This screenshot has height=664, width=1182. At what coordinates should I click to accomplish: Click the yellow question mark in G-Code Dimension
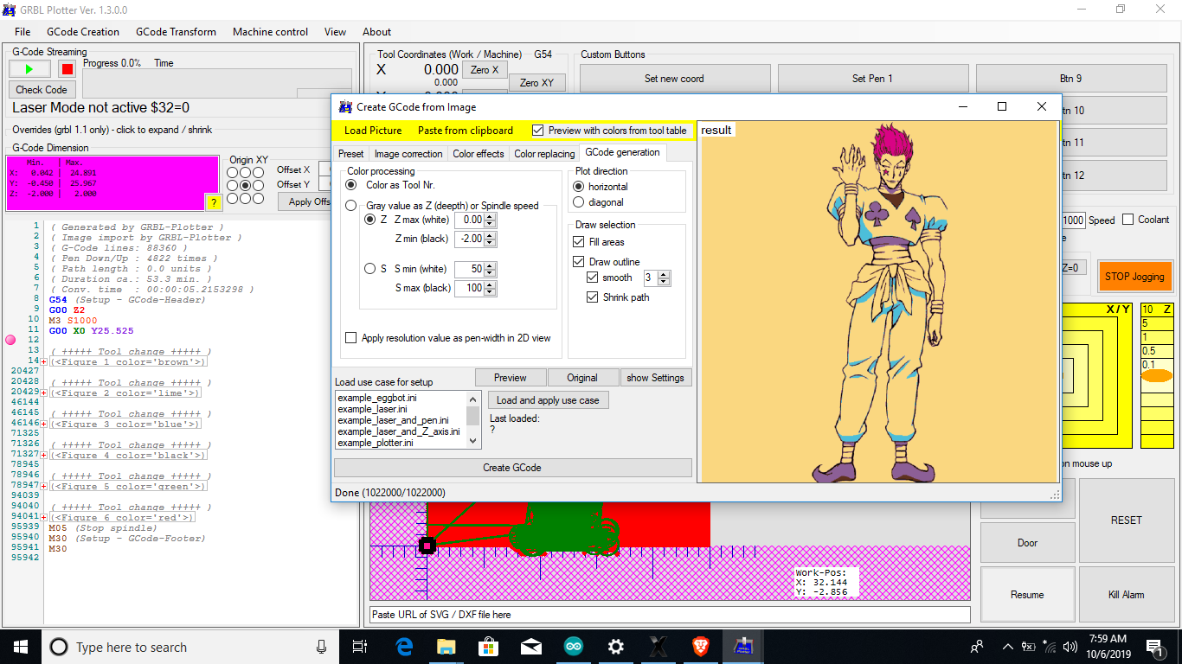click(x=213, y=202)
